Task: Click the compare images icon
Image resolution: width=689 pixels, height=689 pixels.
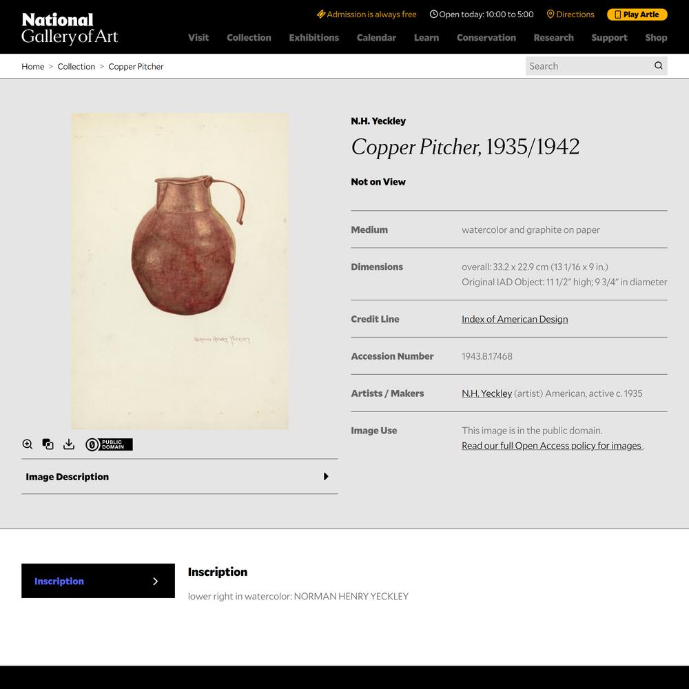Action: (48, 444)
